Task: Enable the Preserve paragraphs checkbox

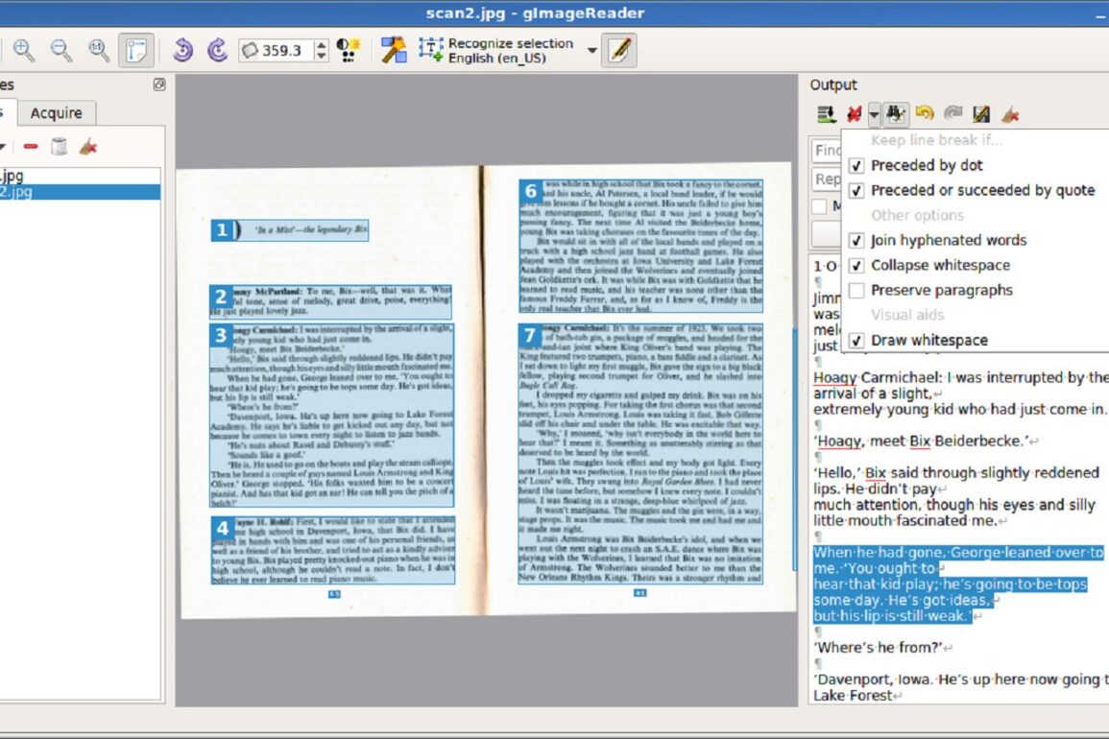Action: 856,291
